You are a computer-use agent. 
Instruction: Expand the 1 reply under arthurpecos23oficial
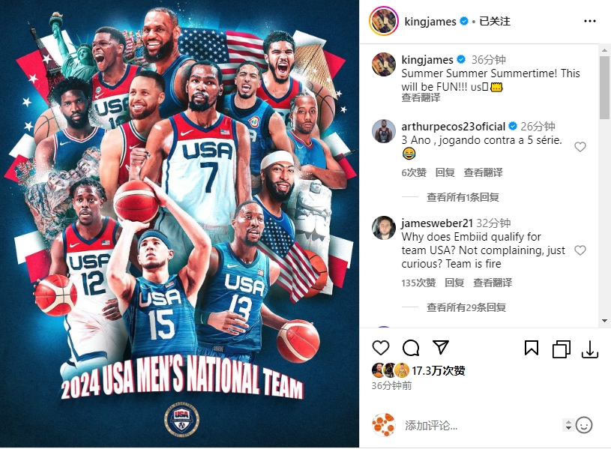(463, 197)
